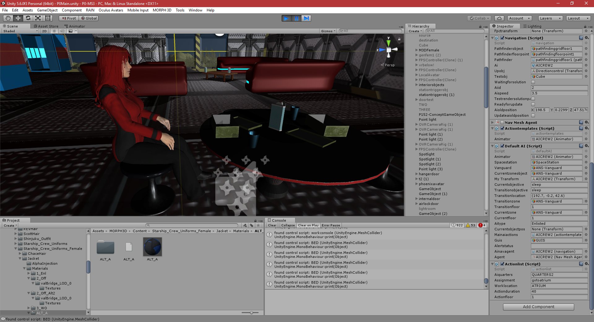Open Default AI component gear menu
Image resolution: width=594 pixels, height=322 pixels.
point(586,146)
